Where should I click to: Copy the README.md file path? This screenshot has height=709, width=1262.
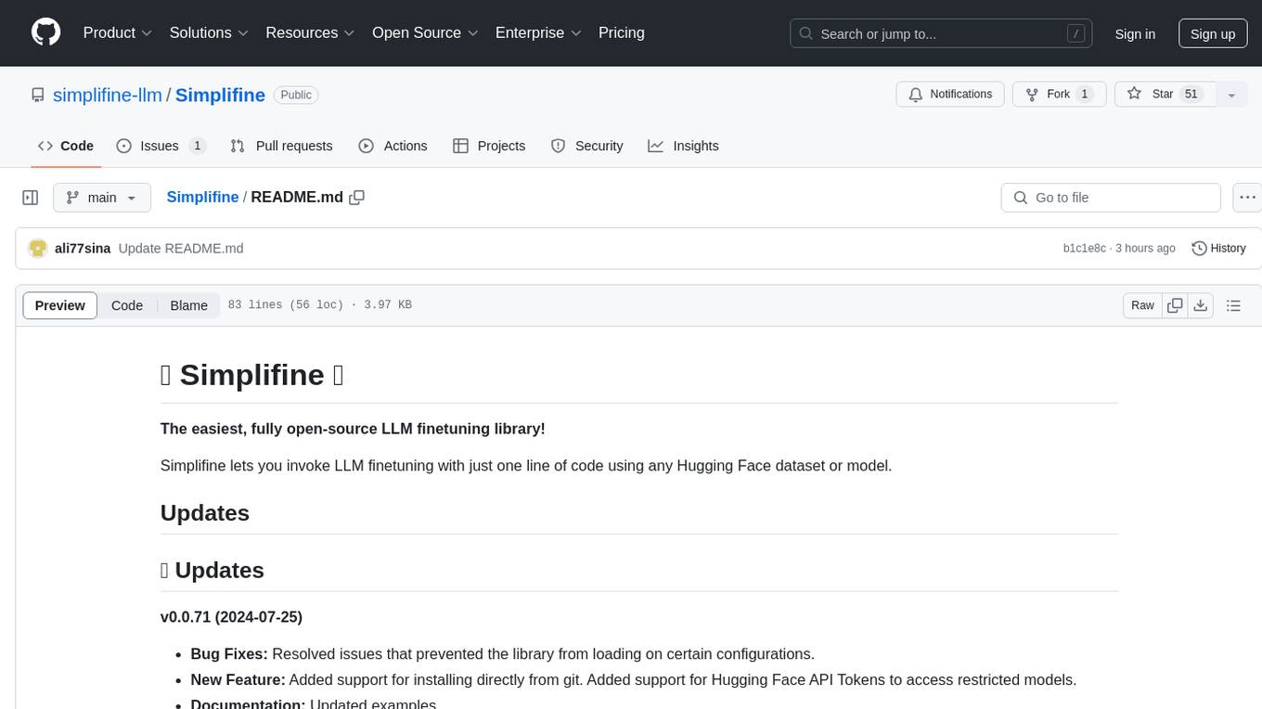pos(356,197)
